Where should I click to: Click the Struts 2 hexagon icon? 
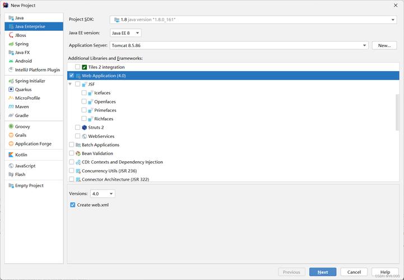84,127
